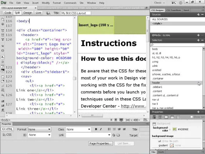Click the Italic icon in the Properties inspector
205x154 pixels.
101,129
